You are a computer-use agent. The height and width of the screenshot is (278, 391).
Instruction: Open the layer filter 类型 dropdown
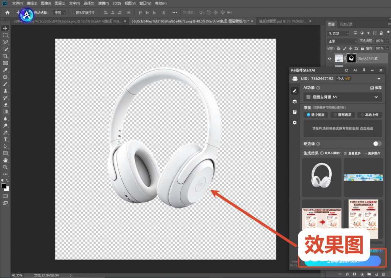(338, 33)
